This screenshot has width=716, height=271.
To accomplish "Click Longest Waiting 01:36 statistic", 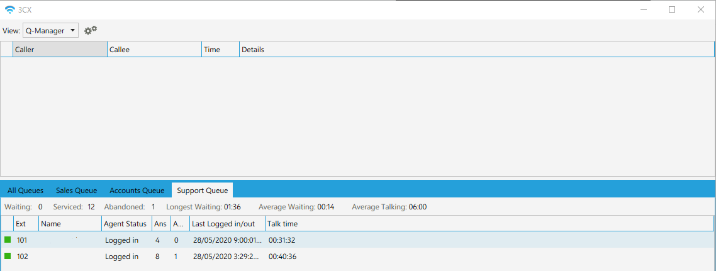I will pos(203,207).
